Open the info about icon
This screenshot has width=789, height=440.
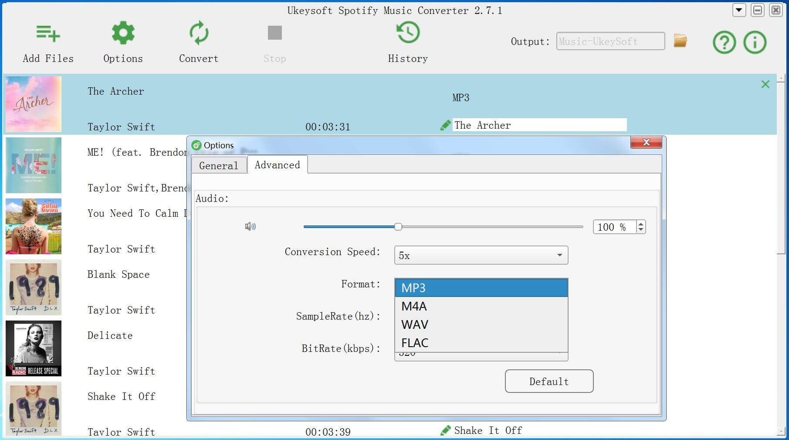point(755,42)
